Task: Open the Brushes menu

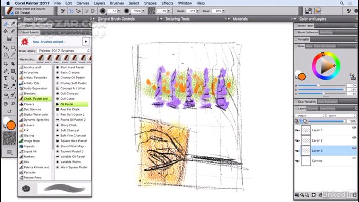Action: click(117, 3)
